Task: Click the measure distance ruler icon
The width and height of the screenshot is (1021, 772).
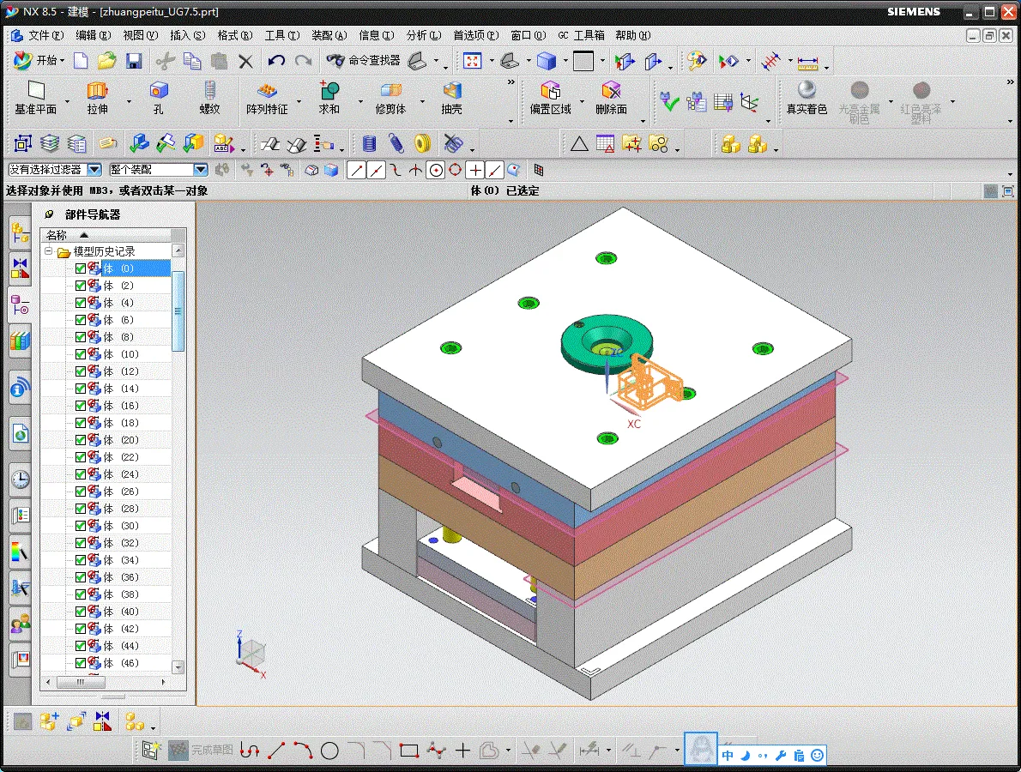Action: [x=807, y=63]
